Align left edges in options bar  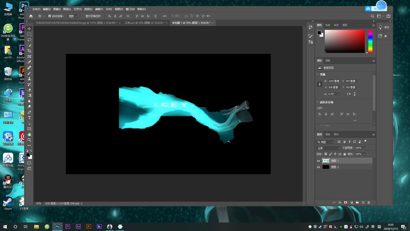click(110, 16)
